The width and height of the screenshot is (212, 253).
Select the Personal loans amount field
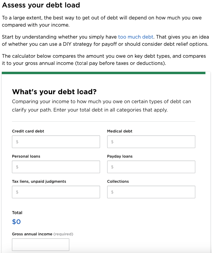[x=56, y=167]
